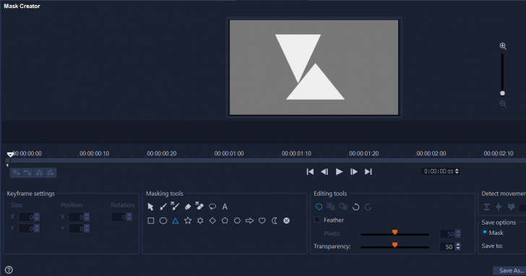
Task: Click the Rotation value field
Action: tap(118, 217)
